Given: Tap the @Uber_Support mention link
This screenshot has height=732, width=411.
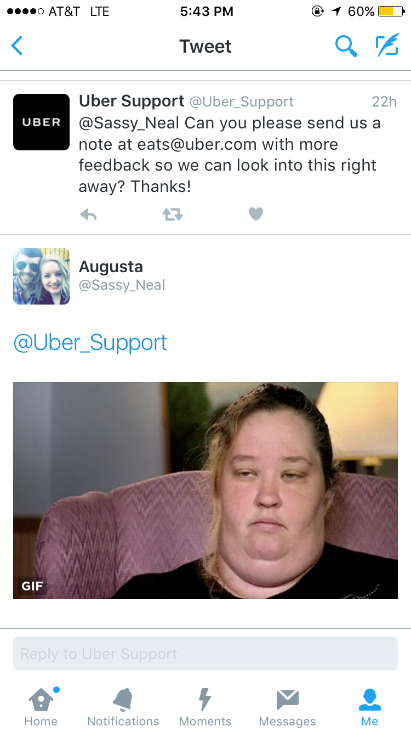Looking at the screenshot, I should (x=90, y=343).
